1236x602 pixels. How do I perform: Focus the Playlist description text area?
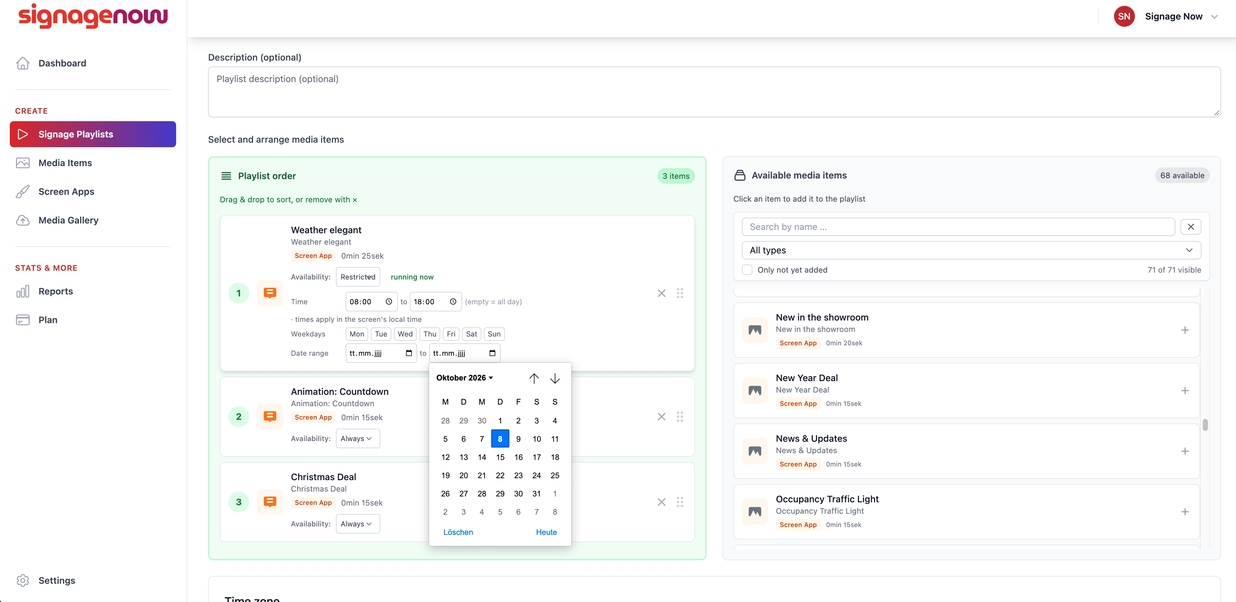714,92
